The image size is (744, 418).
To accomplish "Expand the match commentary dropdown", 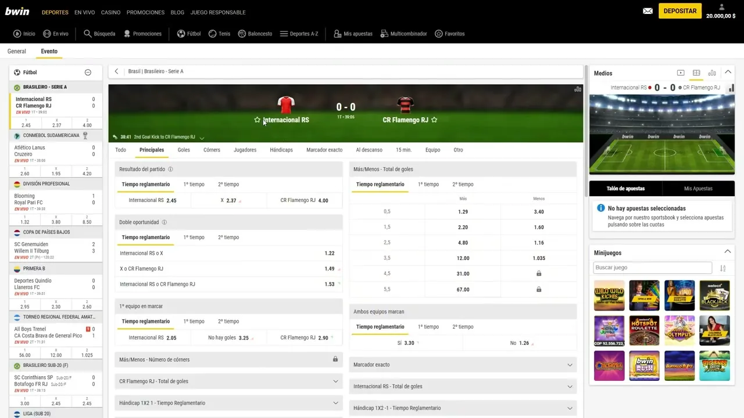I will (x=202, y=138).
